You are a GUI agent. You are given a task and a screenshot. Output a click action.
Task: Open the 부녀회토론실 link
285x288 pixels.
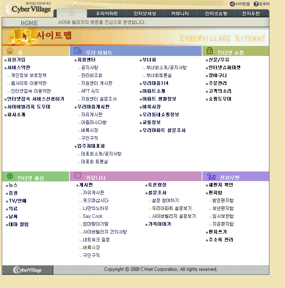[x=159, y=75]
